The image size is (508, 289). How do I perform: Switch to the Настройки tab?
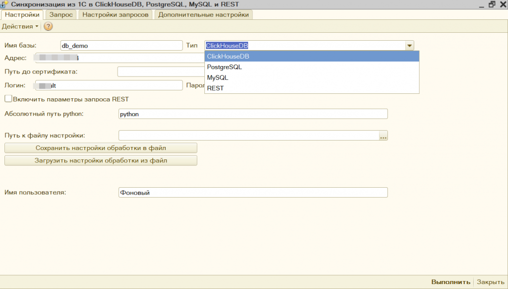pos(22,14)
